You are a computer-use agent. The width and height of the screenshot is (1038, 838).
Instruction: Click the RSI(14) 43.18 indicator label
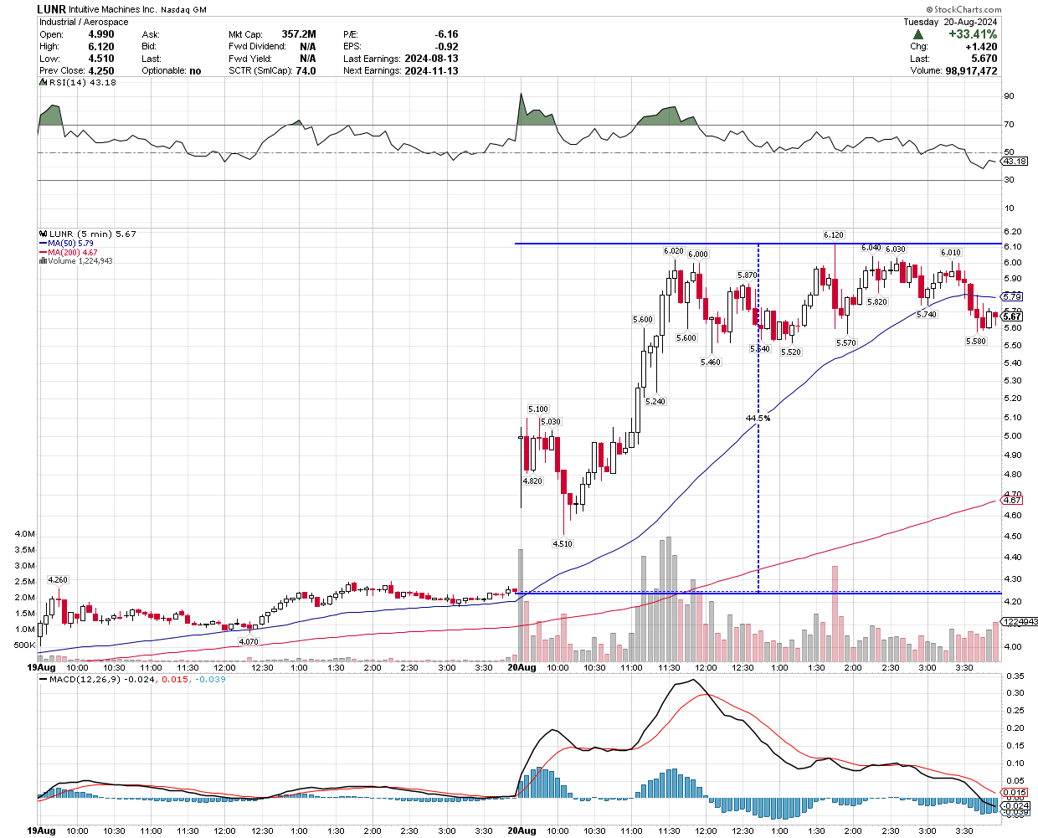pyautogui.click(x=83, y=83)
